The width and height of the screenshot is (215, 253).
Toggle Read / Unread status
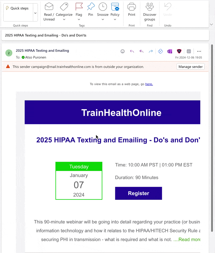click(x=49, y=12)
